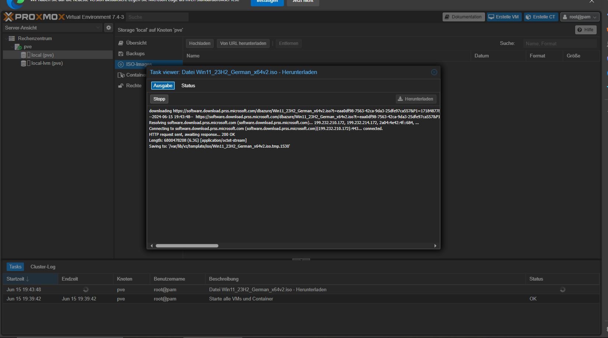Click the Herunterladen button in Task viewer

point(416,99)
